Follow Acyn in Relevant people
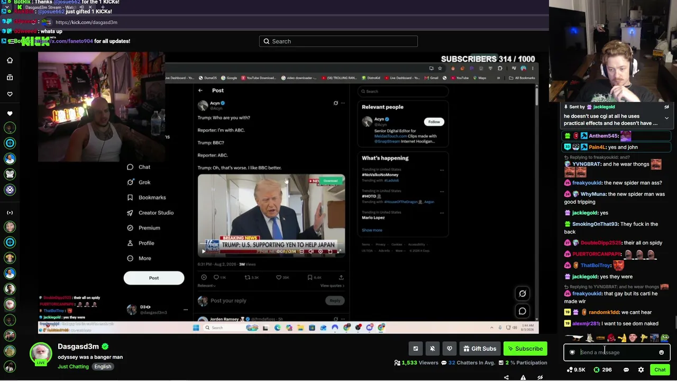Viewport: 677px width, 381px height. point(434,122)
